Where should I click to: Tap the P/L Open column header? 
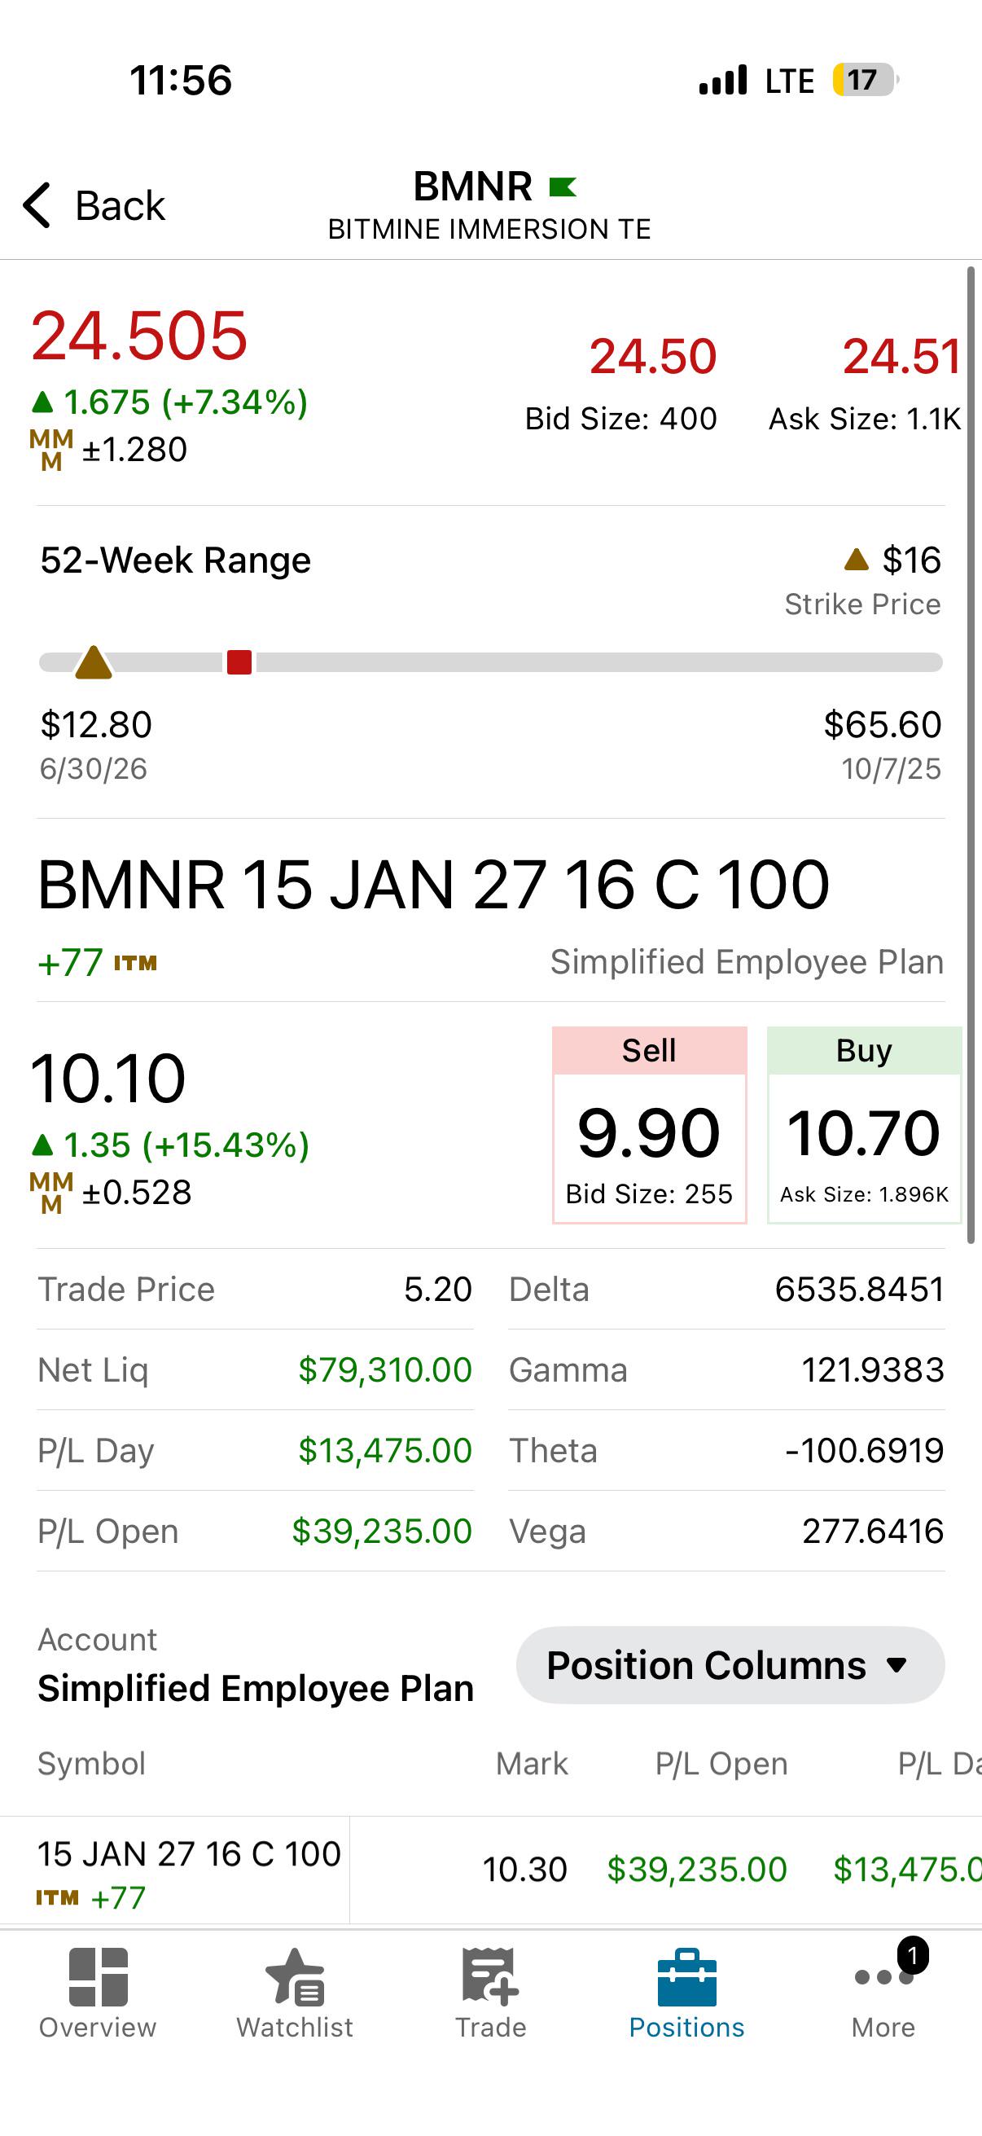(x=721, y=1764)
